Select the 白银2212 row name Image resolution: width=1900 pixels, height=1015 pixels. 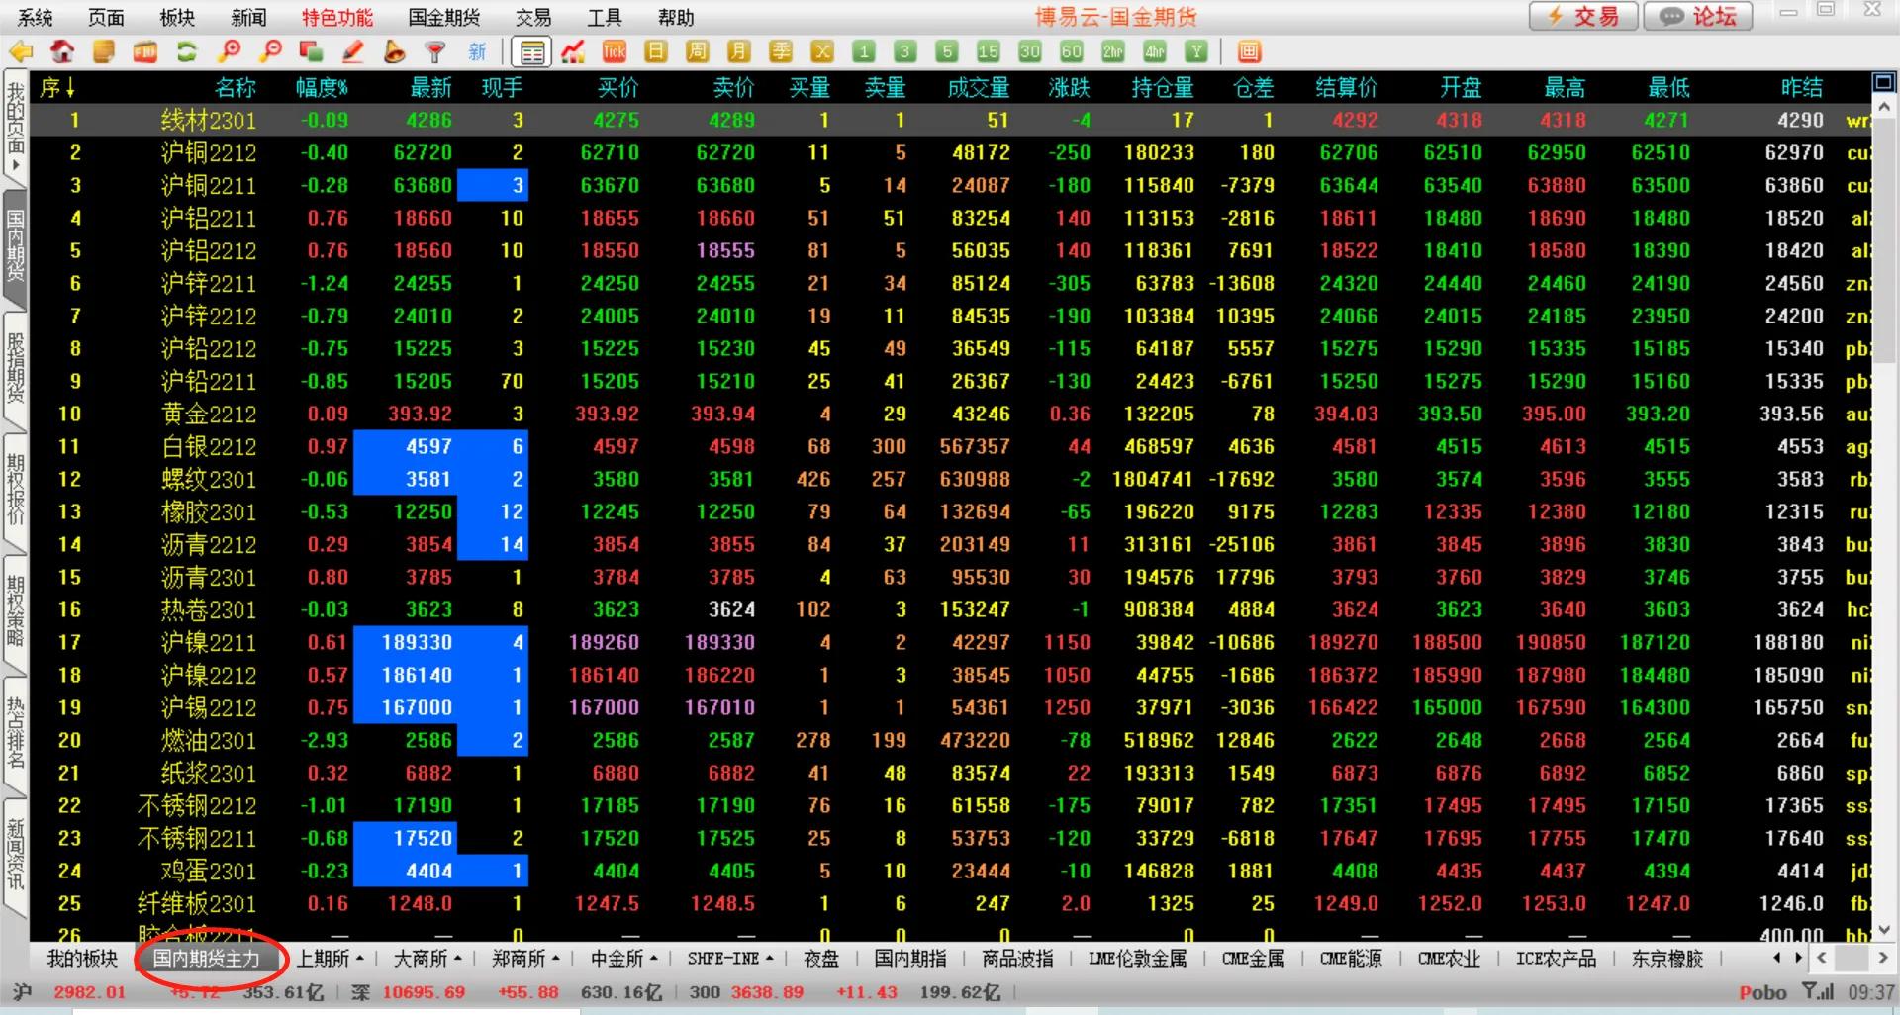[x=209, y=446]
